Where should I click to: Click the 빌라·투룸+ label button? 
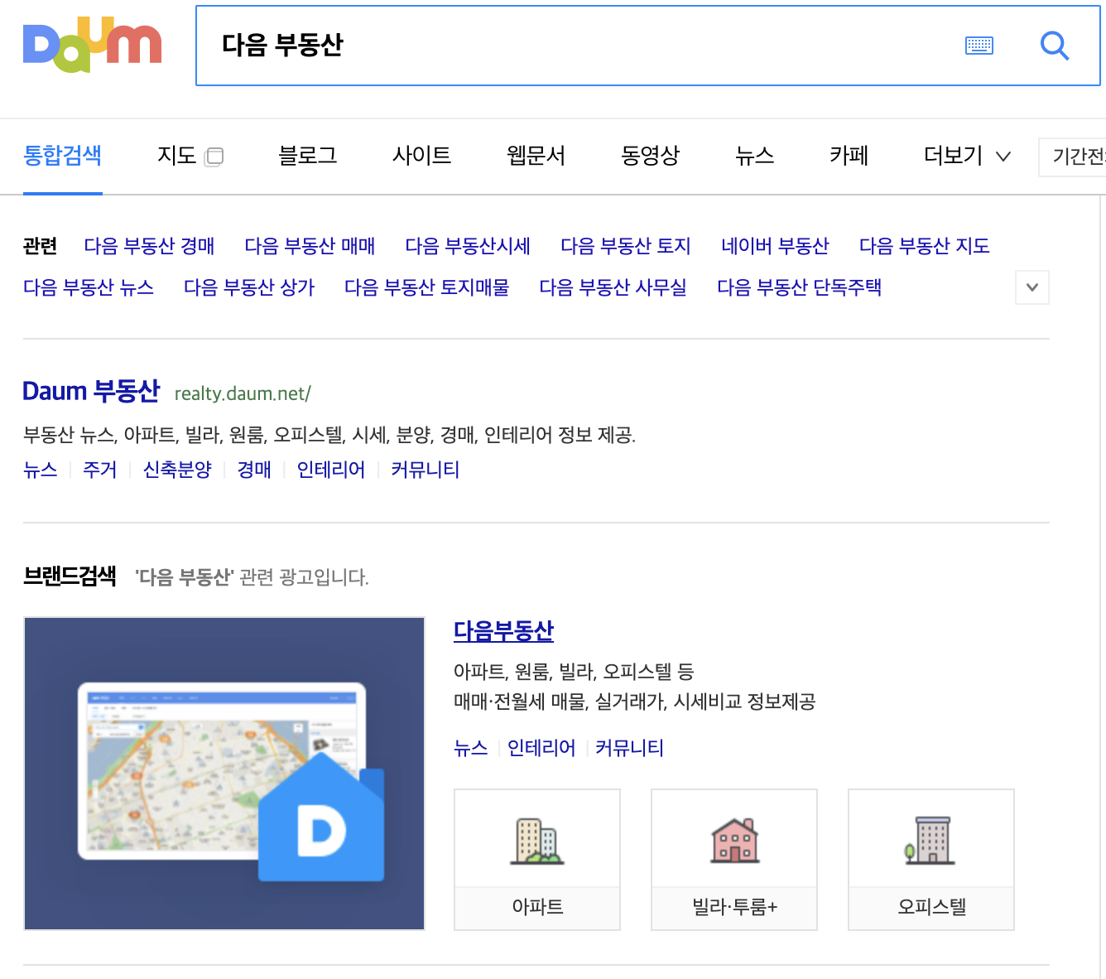[734, 907]
